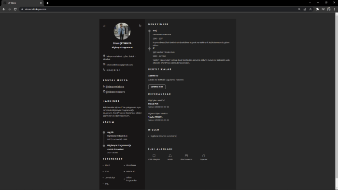
Task: Open the LinkedIn @sinancetinkaya link
Action: pyautogui.click(x=115, y=87)
